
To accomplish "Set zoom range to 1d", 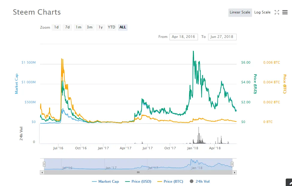I will coord(56,27).
